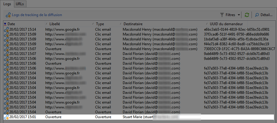This screenshot has height=123, width=277.
Task: Click the row icon of Stuart Marie 15:01 entry
Action: [6, 117]
